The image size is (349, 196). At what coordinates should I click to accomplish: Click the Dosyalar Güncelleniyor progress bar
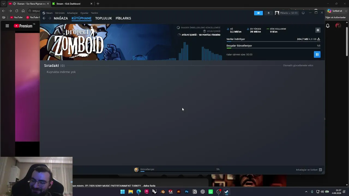(273, 48)
